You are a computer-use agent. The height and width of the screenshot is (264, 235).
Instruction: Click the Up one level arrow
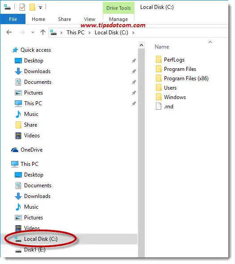click(x=43, y=32)
